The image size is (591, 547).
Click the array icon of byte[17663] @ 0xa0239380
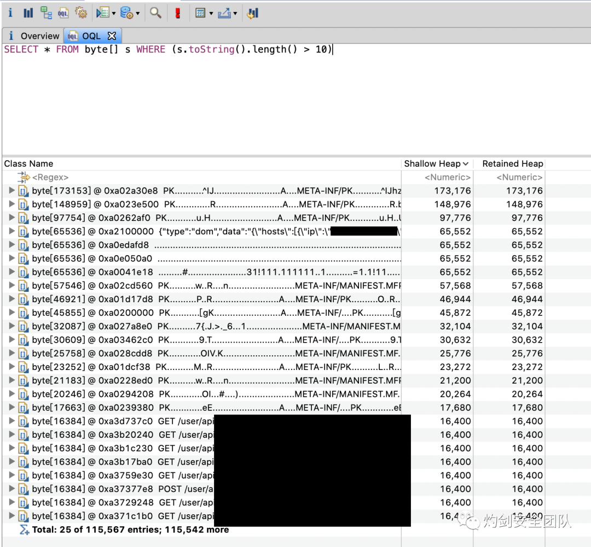tap(23, 408)
